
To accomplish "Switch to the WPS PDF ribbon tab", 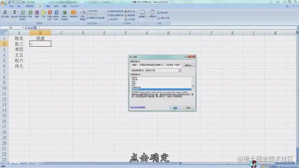I will click(75, 6).
